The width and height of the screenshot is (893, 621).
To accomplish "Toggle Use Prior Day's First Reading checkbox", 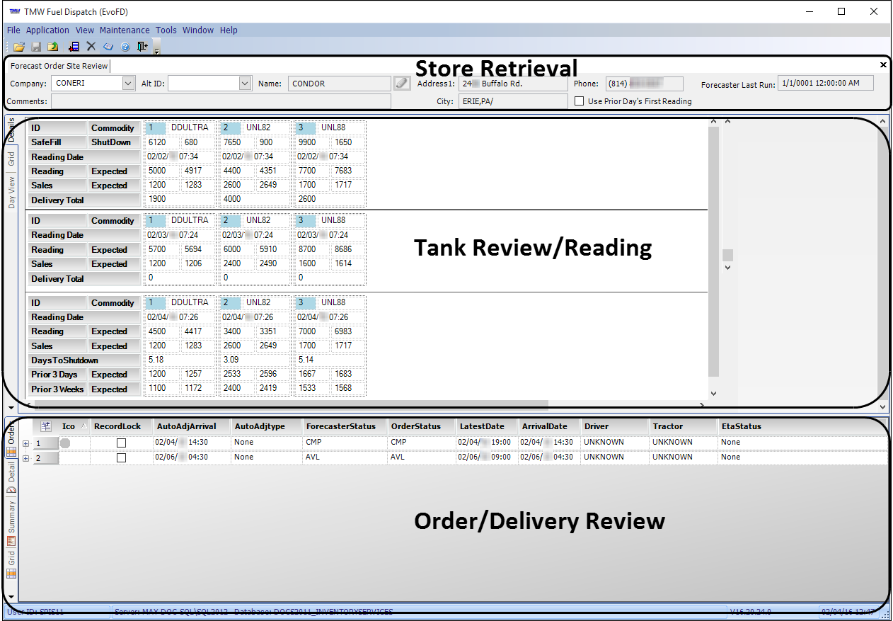I will (x=579, y=101).
